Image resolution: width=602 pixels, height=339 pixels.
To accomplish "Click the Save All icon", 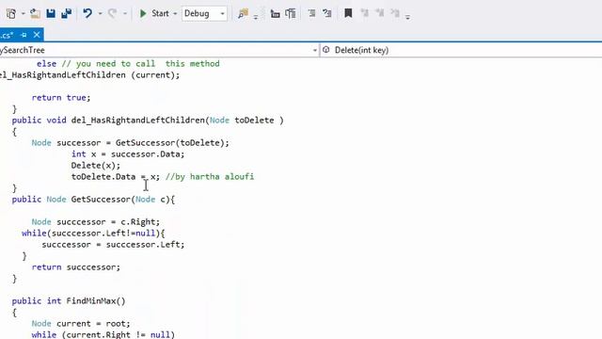I will (67, 13).
